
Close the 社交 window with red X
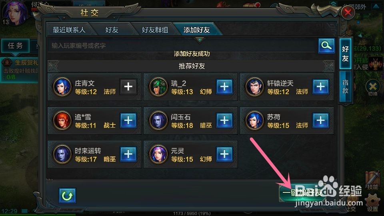click(x=348, y=12)
